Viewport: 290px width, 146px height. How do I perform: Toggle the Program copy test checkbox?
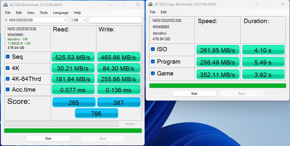pyautogui.click(x=153, y=62)
